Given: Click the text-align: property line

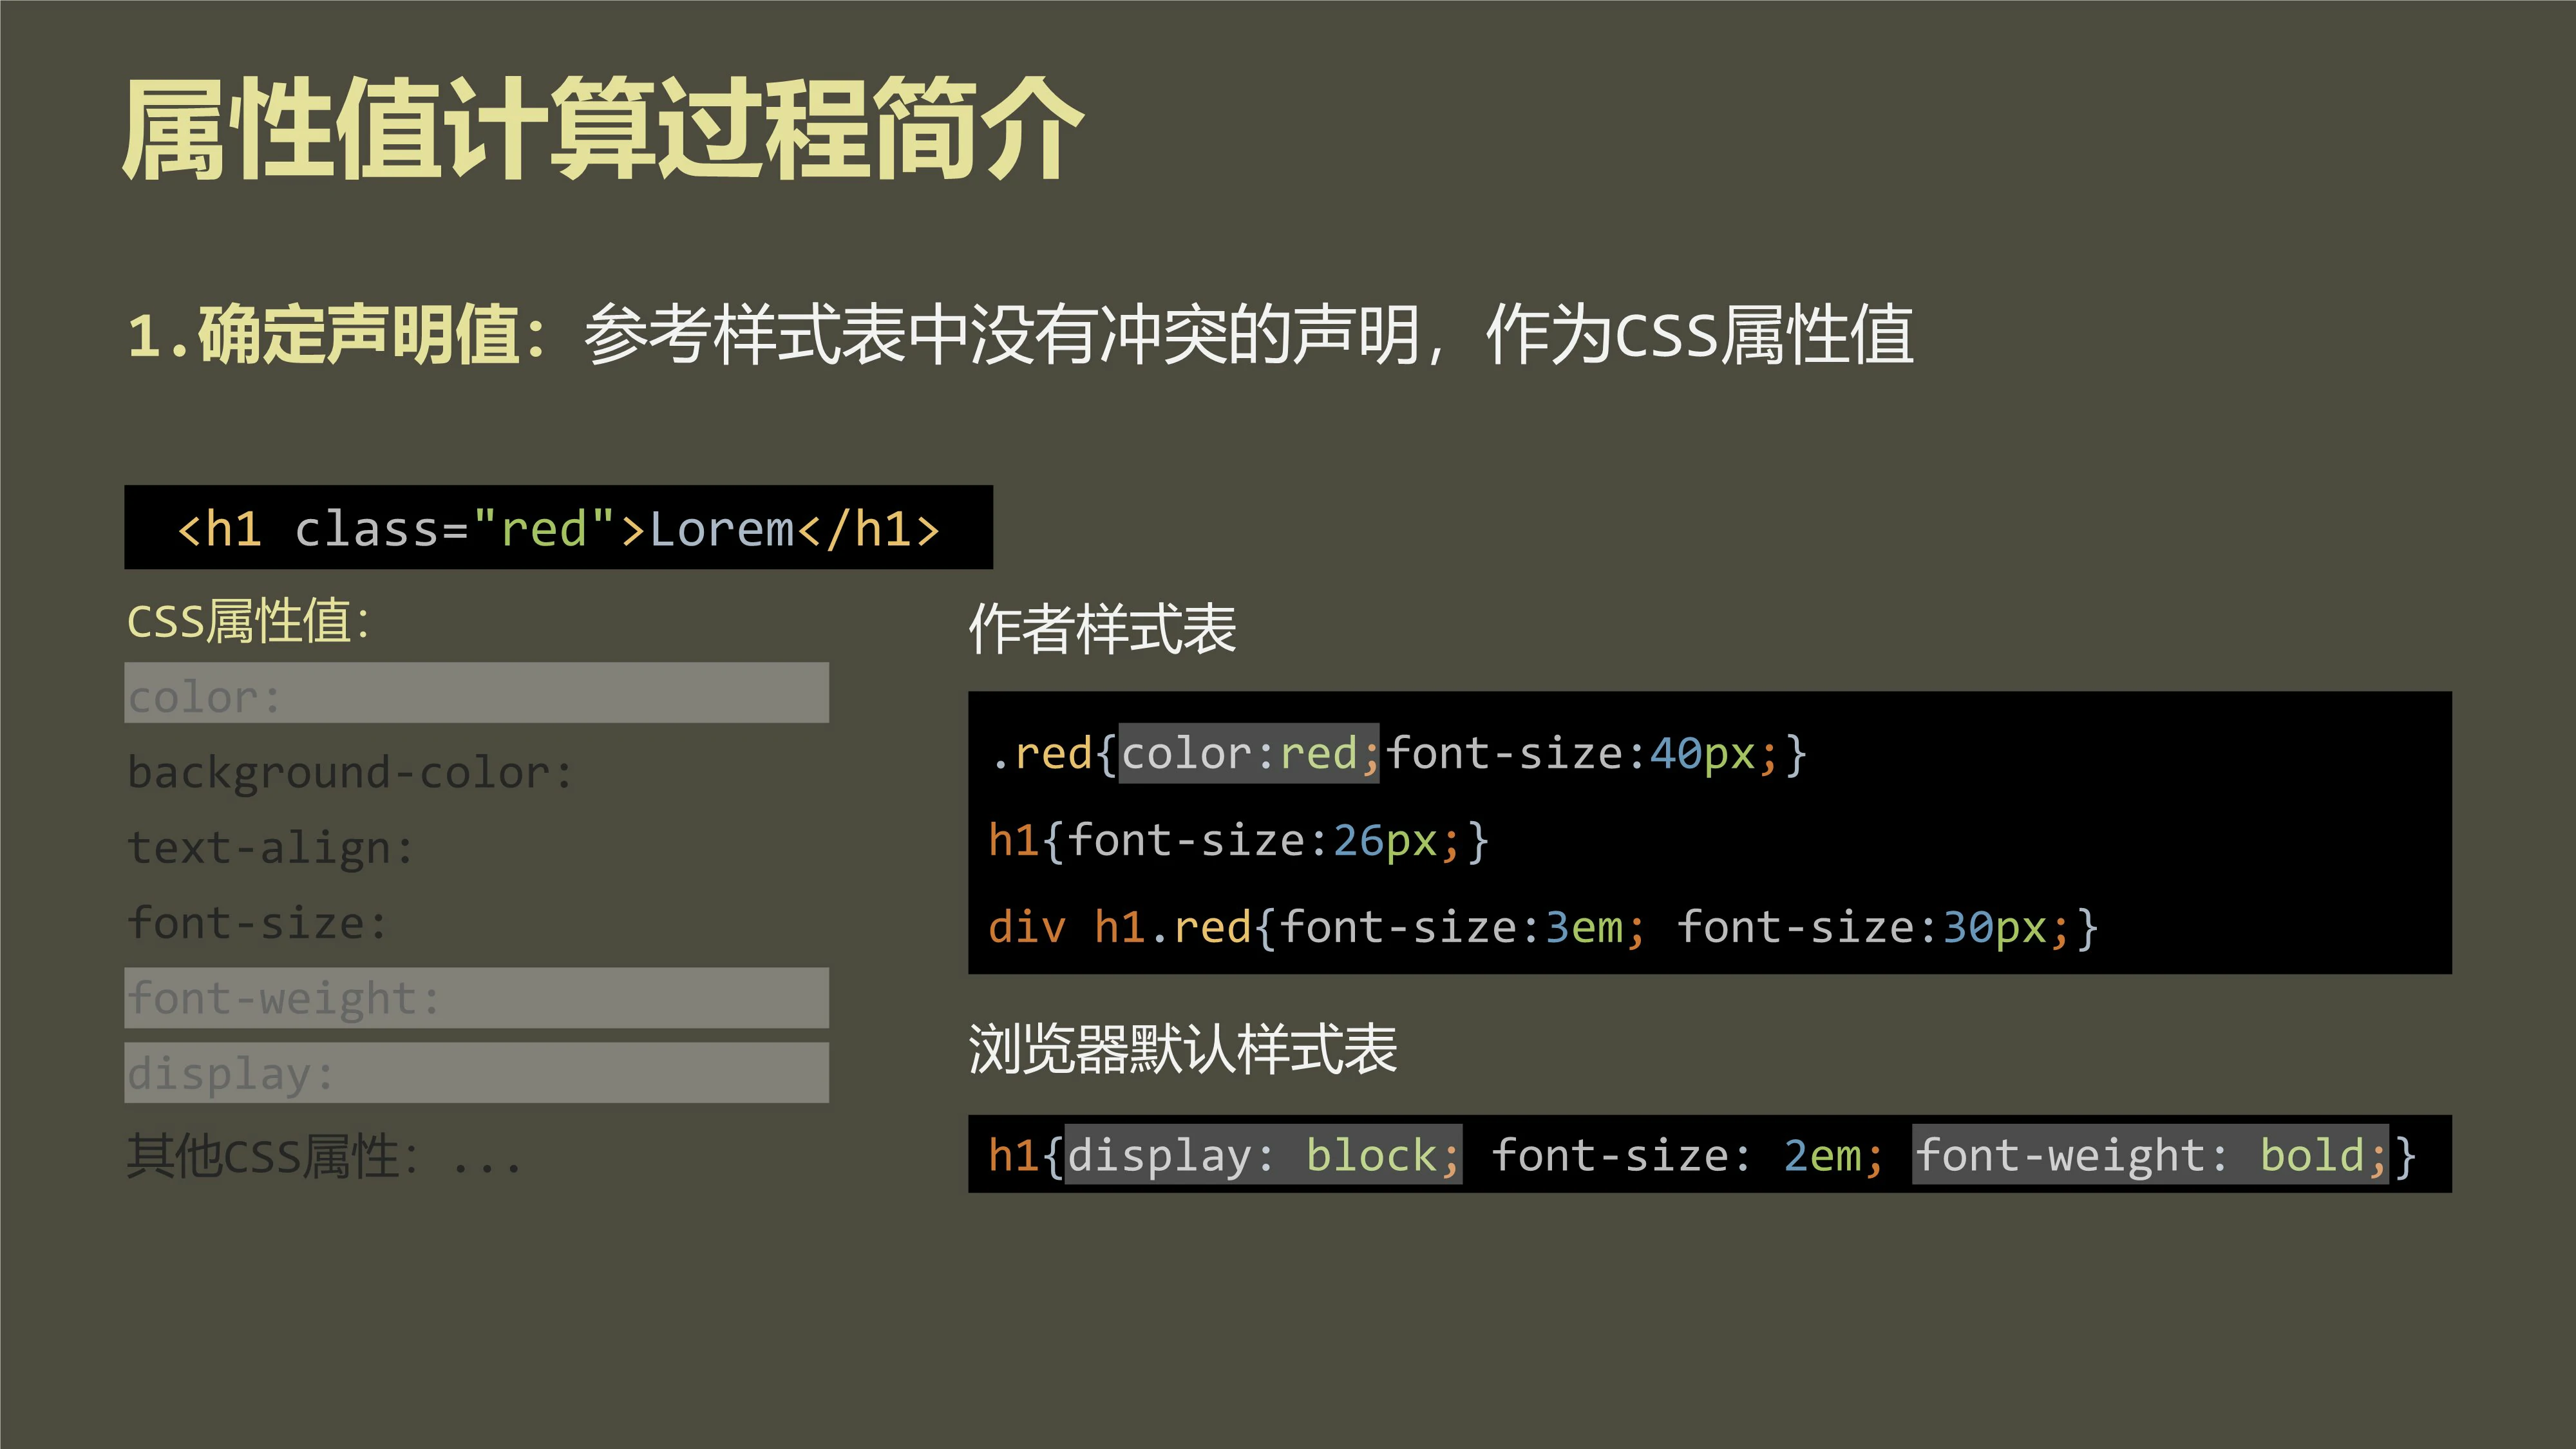Looking at the screenshot, I should (270, 848).
